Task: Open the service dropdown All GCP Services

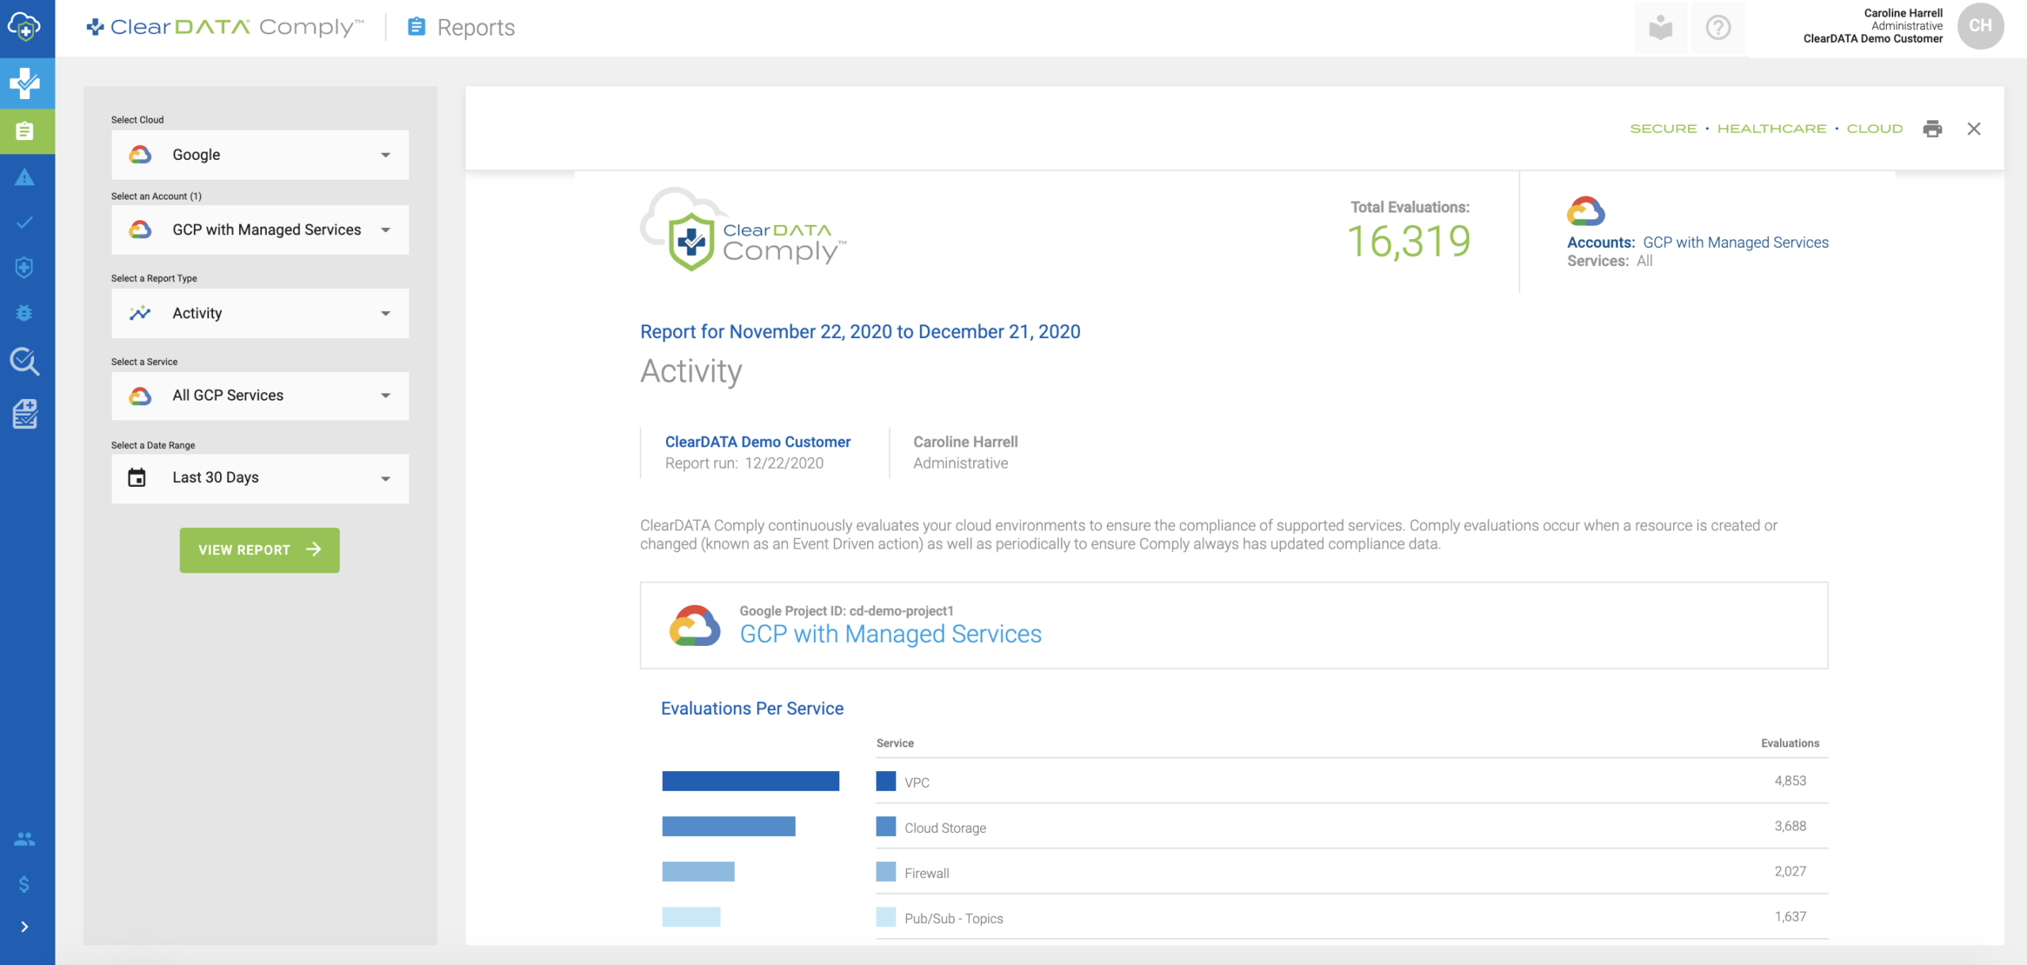Action: click(260, 396)
